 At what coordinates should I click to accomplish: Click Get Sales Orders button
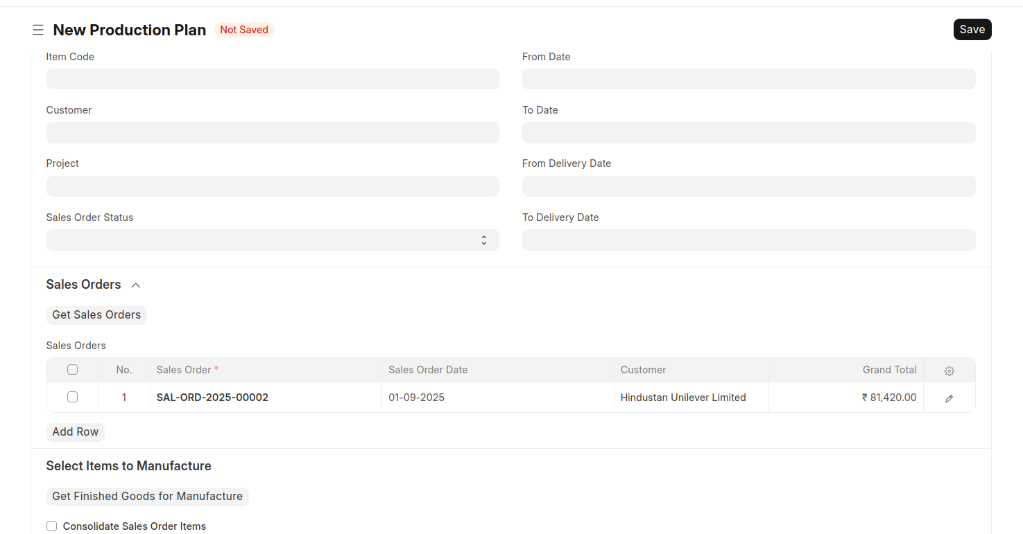click(x=96, y=315)
